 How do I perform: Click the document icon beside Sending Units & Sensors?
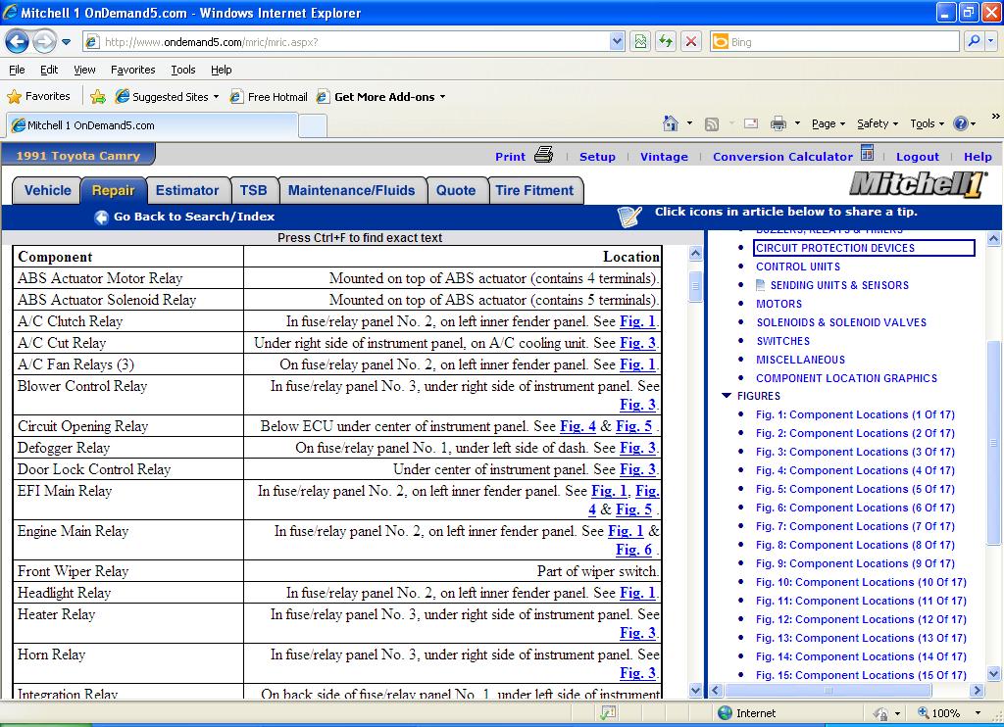click(x=761, y=285)
